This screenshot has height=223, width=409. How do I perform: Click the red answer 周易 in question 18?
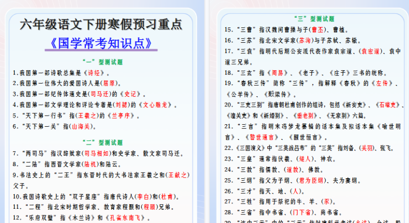278,73
